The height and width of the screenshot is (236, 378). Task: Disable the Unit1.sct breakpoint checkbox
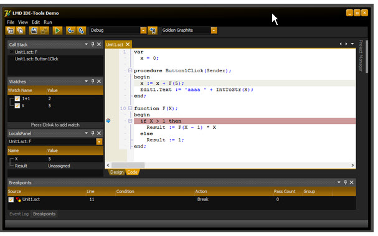(x=11, y=199)
